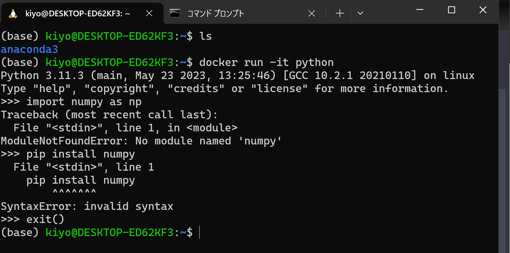This screenshot has width=510, height=253.
Task: Click the command prompt icon on second tab
Action: (174, 14)
